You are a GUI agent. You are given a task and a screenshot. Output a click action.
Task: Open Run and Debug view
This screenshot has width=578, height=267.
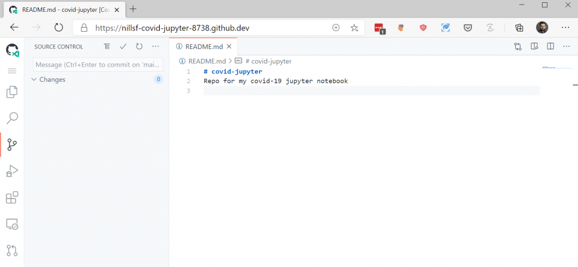tap(12, 171)
